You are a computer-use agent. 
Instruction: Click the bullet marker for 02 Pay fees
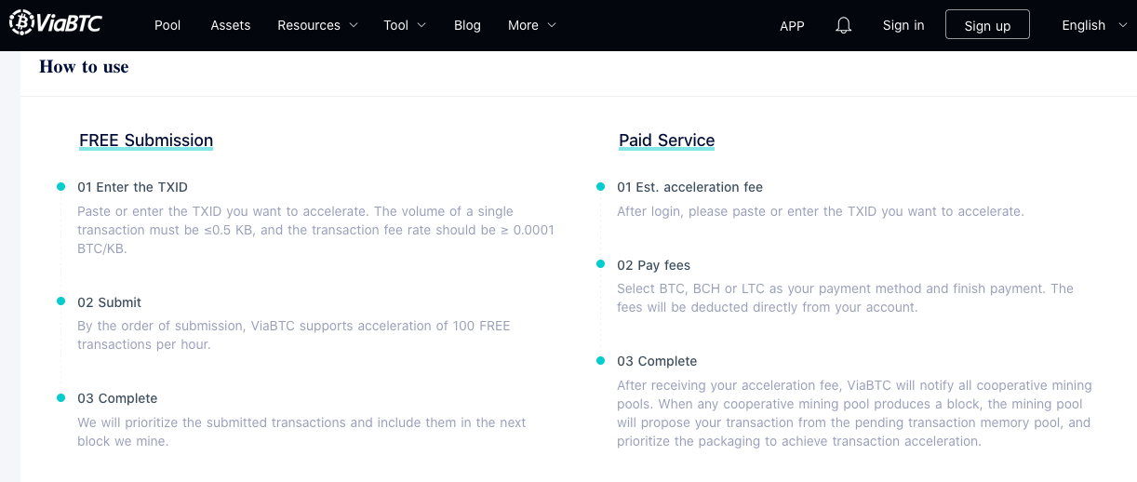click(x=601, y=264)
